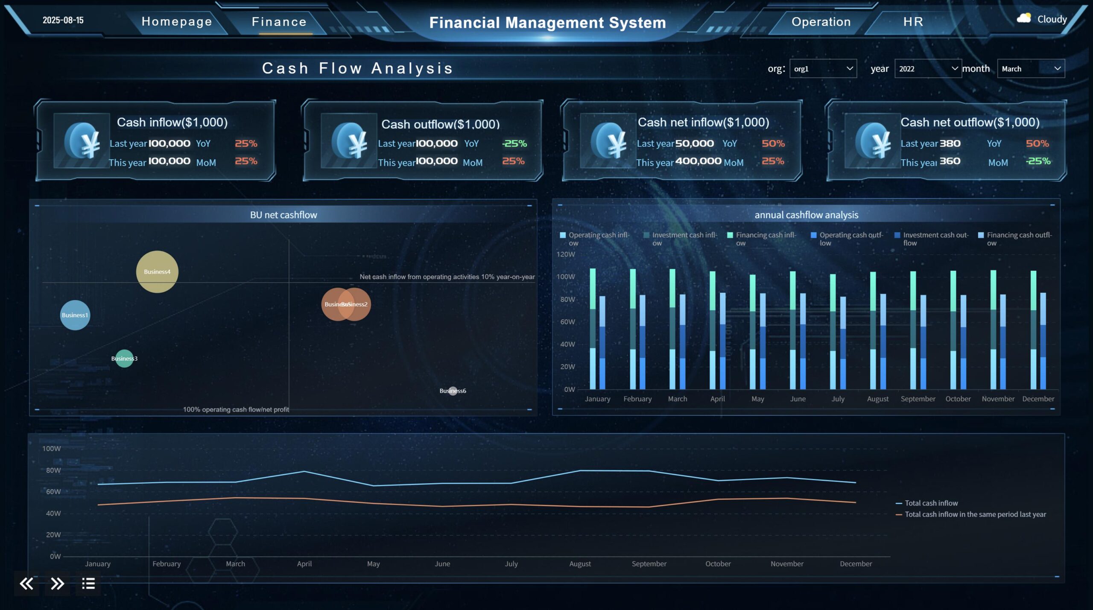This screenshot has width=1093, height=610.
Task: Click the next page double-chevron icon
Action: pos(57,584)
